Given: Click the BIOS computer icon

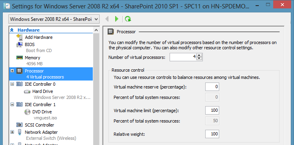Looking at the screenshot, I should tap(20, 44).
